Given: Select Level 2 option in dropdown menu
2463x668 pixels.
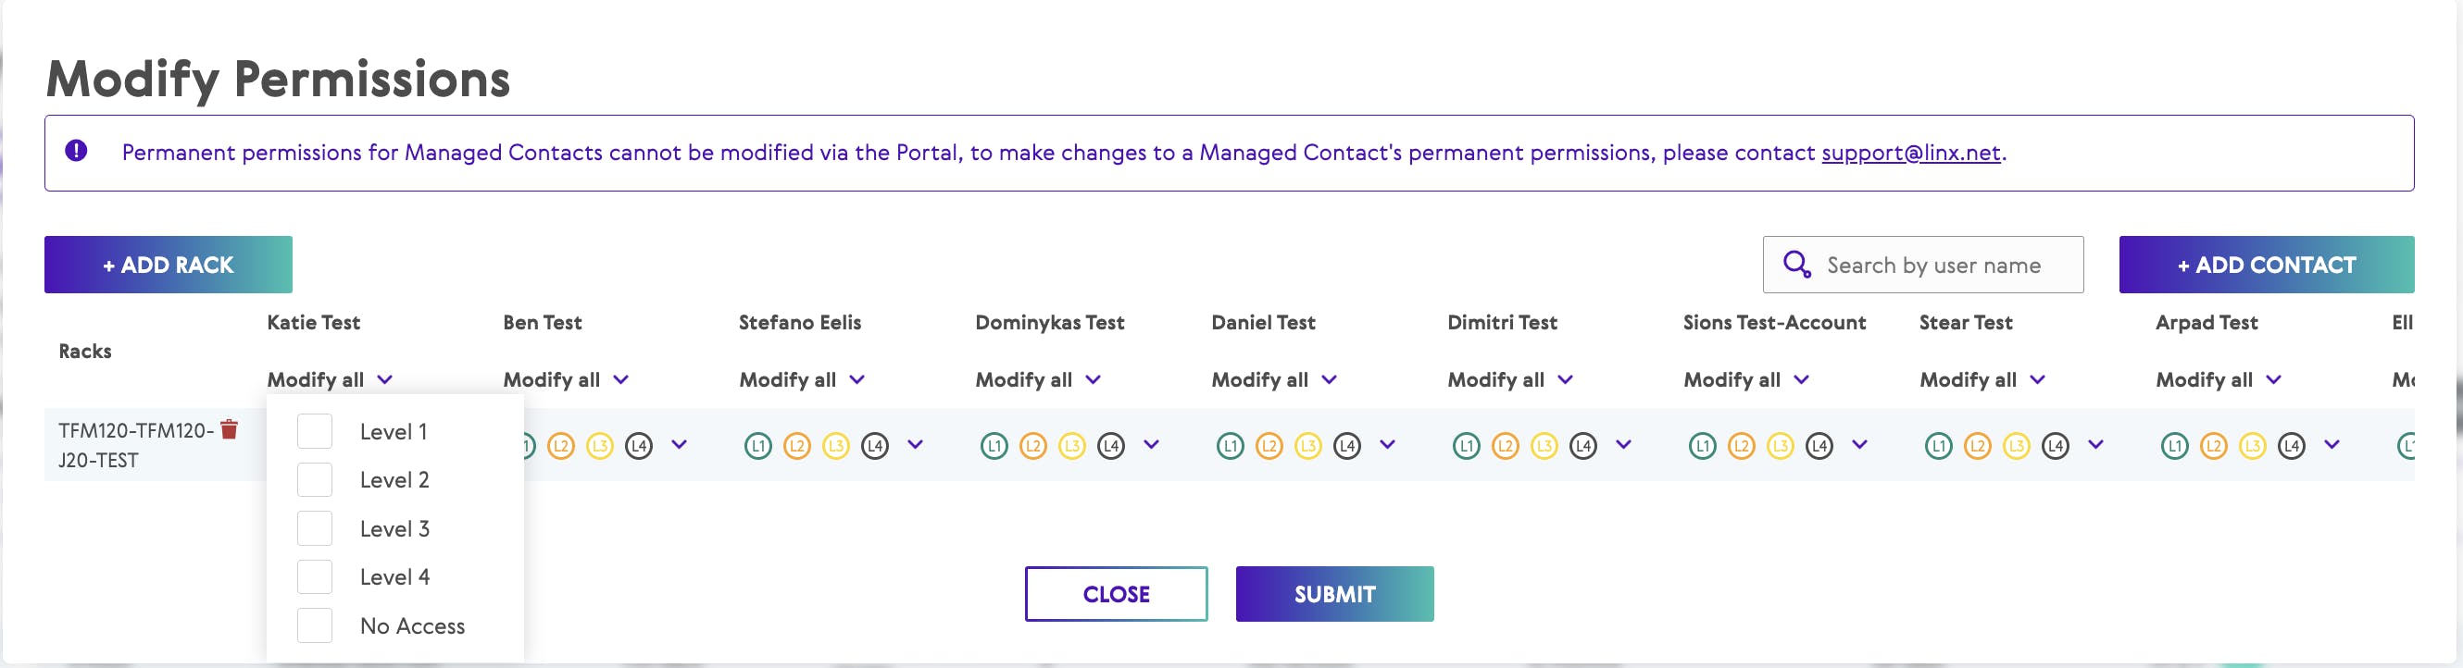Looking at the screenshot, I should pyautogui.click(x=394, y=480).
